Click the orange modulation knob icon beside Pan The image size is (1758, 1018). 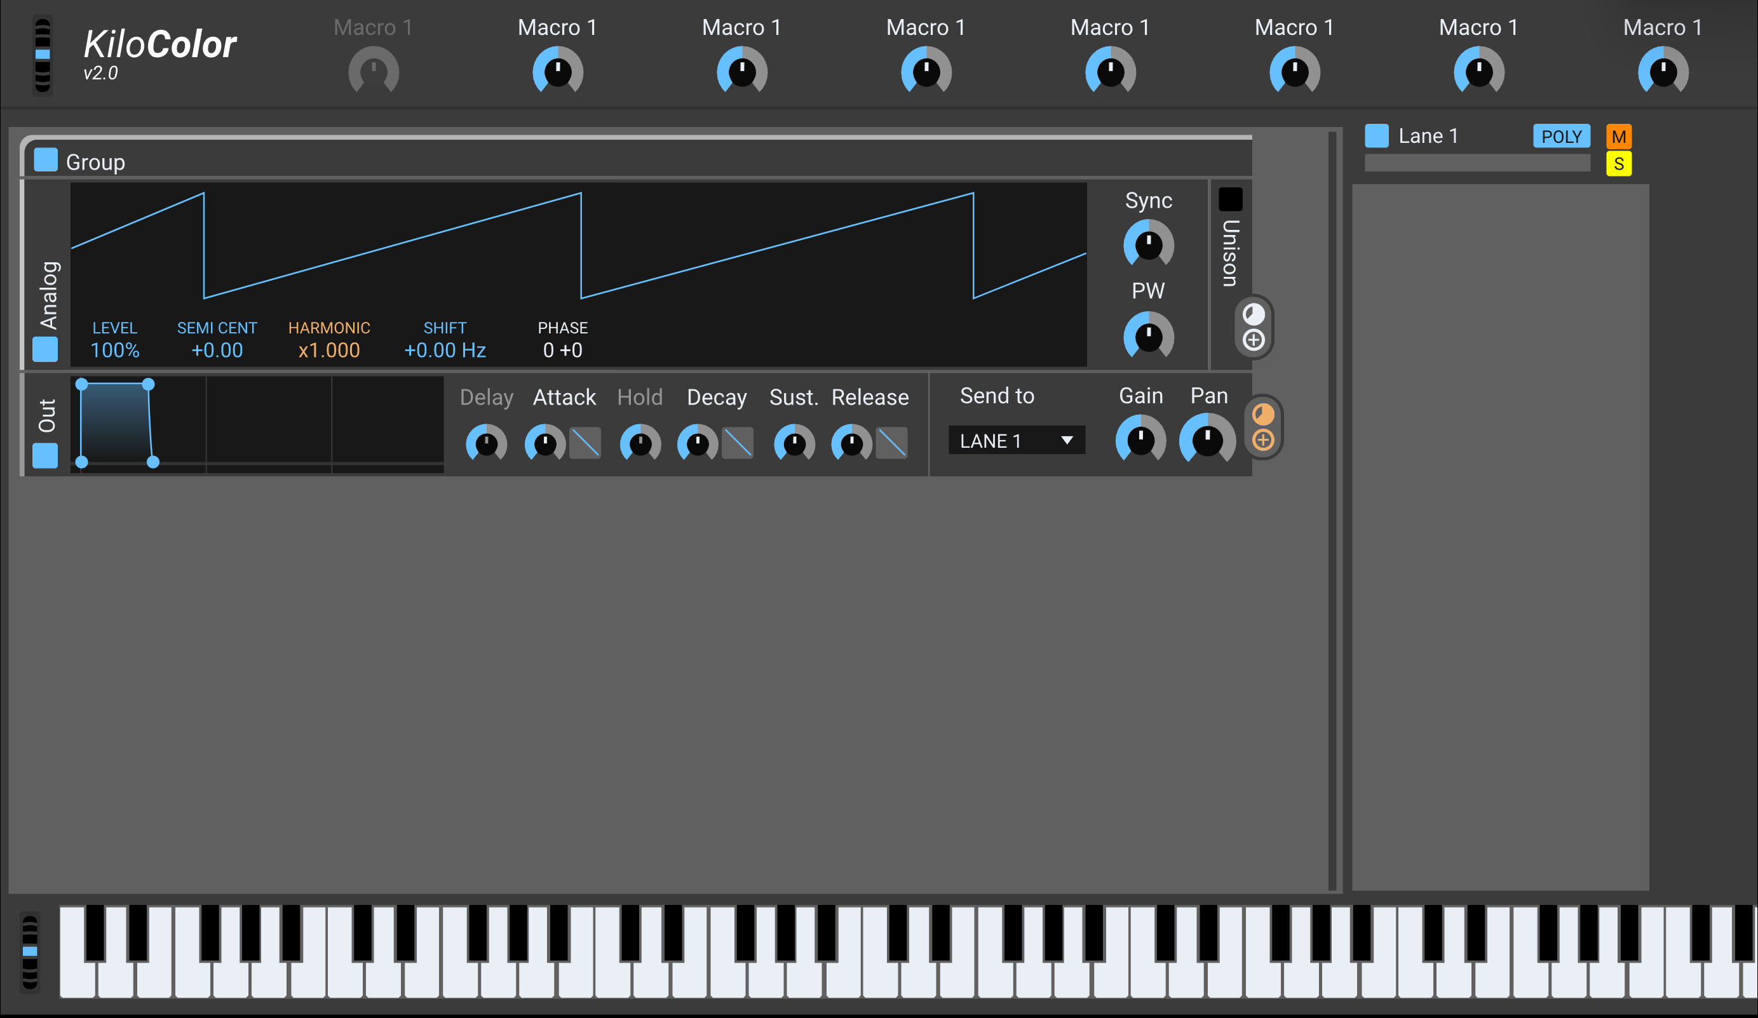click(x=1262, y=414)
